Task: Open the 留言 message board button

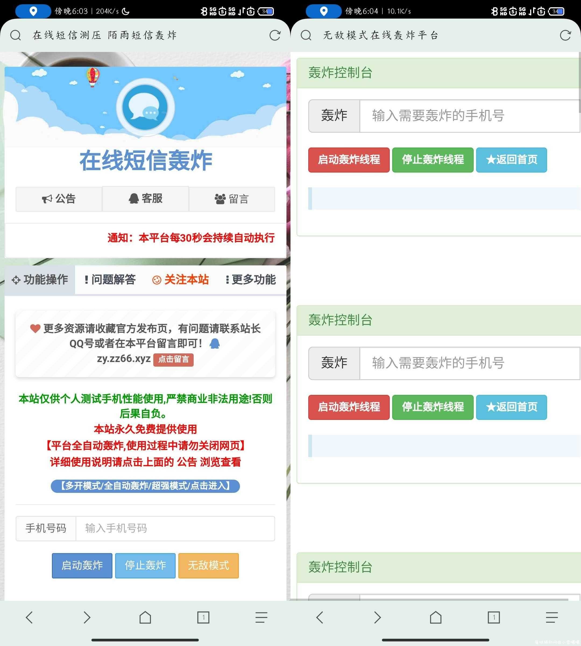Action: pyautogui.click(x=232, y=199)
